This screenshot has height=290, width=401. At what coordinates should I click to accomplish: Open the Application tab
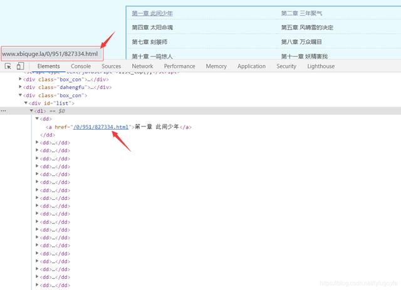tap(251, 66)
